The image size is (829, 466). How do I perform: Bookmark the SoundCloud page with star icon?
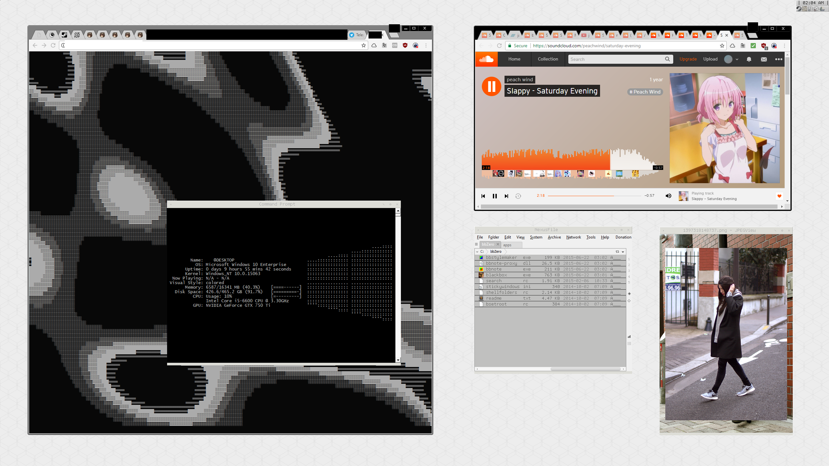click(722, 46)
